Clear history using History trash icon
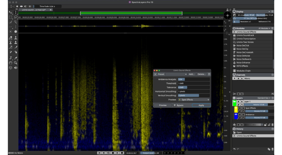This screenshot has height=155, width=282. [x=272, y=149]
